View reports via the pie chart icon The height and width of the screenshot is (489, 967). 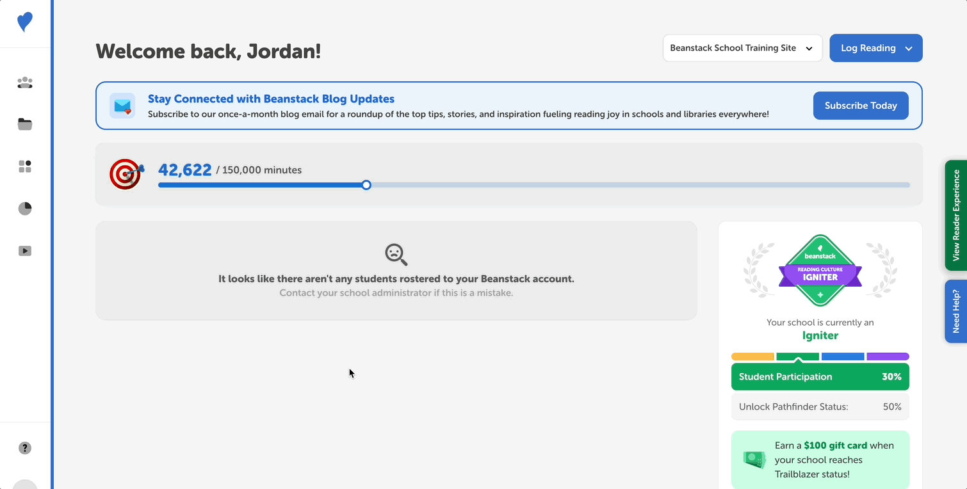point(24,208)
